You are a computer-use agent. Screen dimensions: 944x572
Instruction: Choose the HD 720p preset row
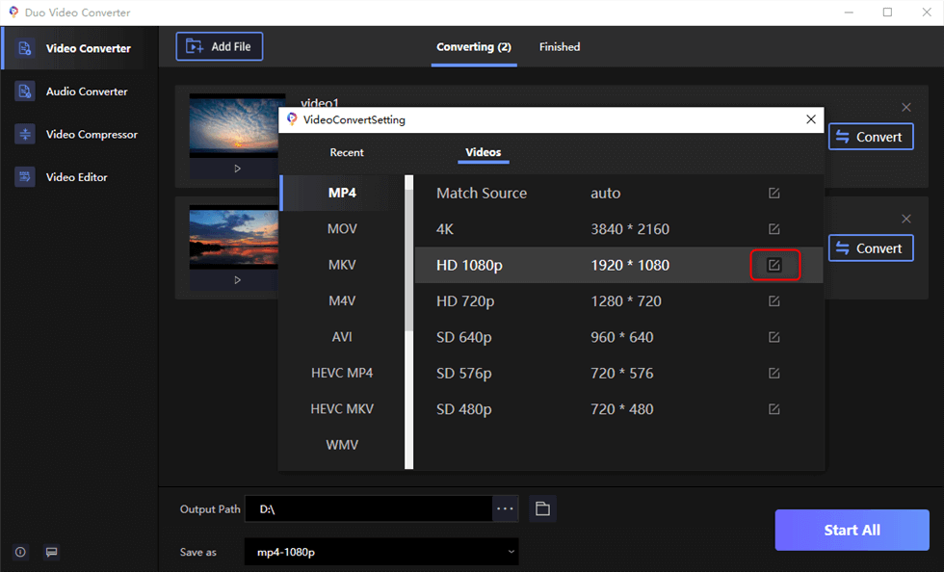pos(618,301)
